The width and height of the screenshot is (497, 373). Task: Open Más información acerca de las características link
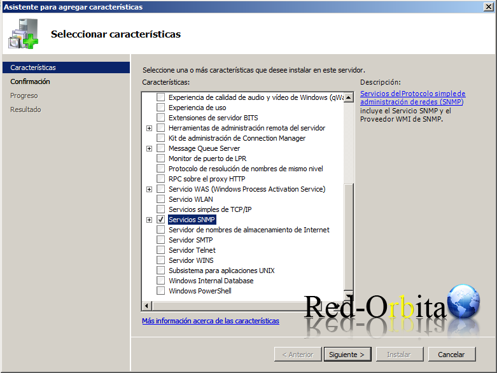pos(210,321)
